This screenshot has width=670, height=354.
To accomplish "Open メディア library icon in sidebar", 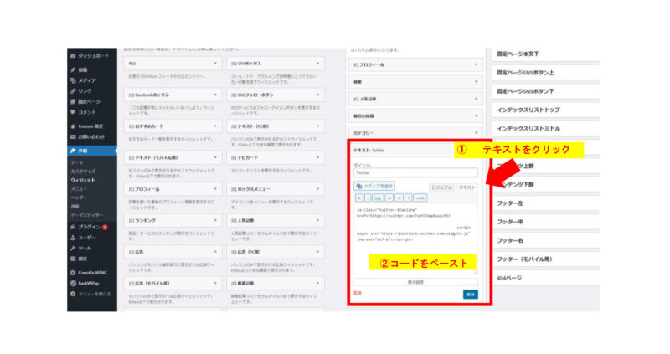I will pos(73,80).
